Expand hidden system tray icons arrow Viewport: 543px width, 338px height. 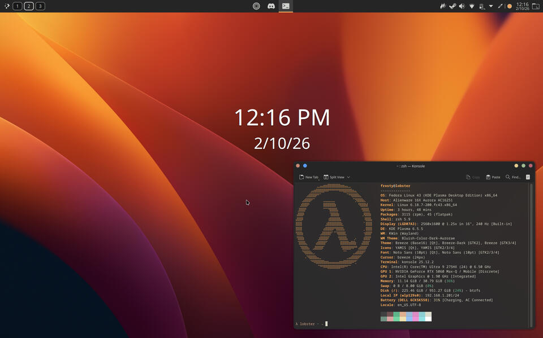(x=491, y=6)
